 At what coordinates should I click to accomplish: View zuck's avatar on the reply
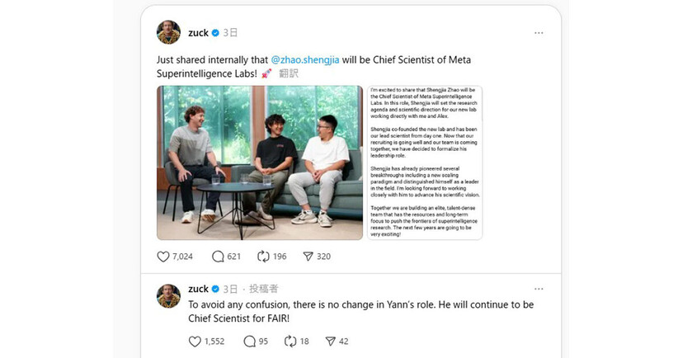click(168, 296)
